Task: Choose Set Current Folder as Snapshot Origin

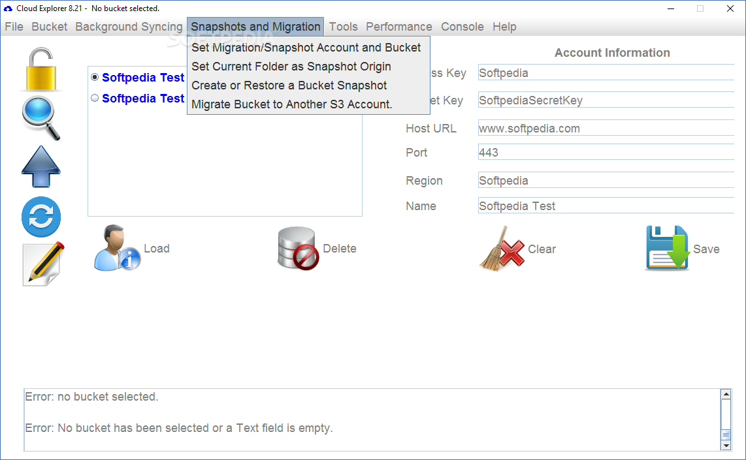Action: click(x=308, y=67)
